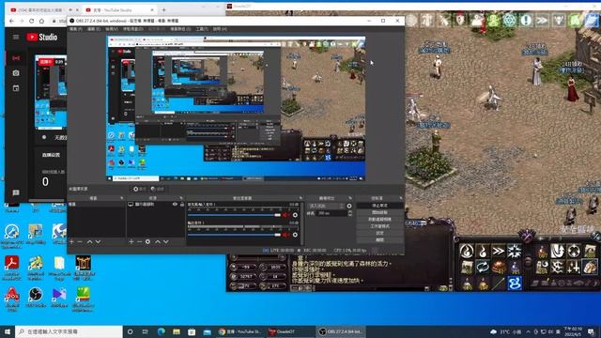
Task: Click the Windows taskbar search box
Action: coord(69,331)
